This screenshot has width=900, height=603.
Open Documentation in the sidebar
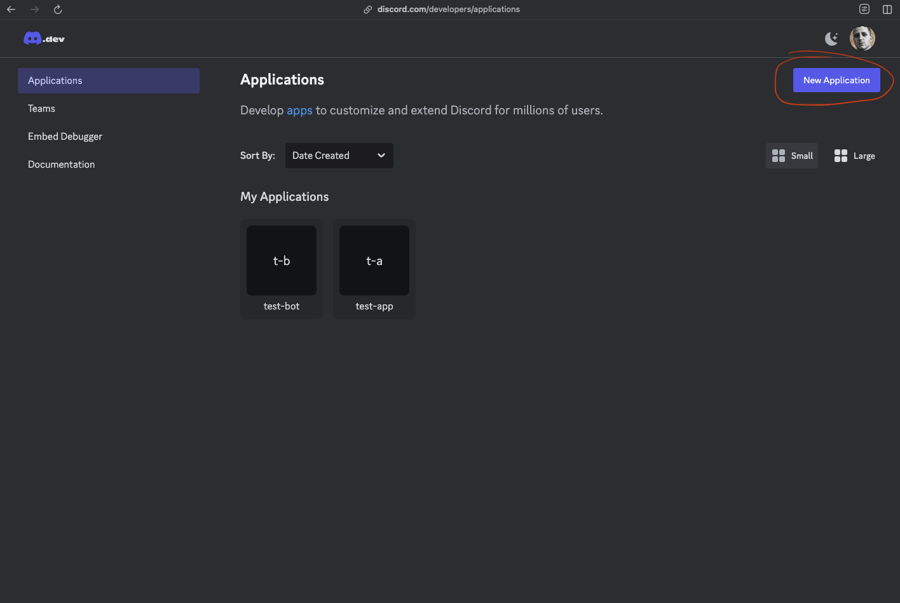coord(61,165)
